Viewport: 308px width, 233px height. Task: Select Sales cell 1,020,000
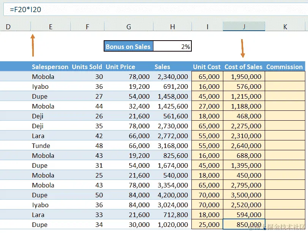(x=172, y=224)
